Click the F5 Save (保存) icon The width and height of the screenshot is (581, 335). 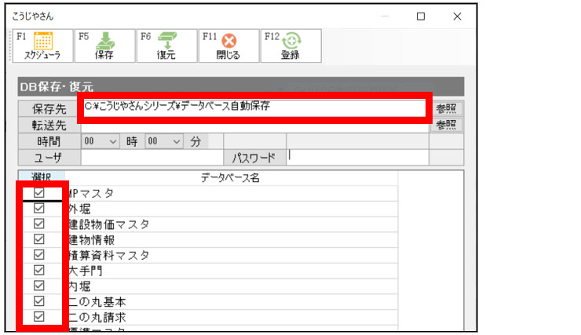coord(103,46)
